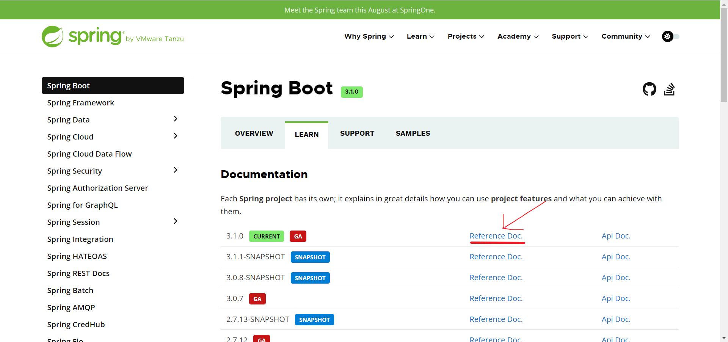Click the SNAPSHOT badge for 3.1.1-SNAPSHOT
The width and height of the screenshot is (728, 342).
310,257
